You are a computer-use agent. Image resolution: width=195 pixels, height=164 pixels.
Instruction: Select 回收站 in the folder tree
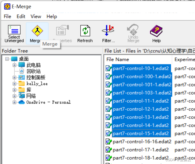33,71
